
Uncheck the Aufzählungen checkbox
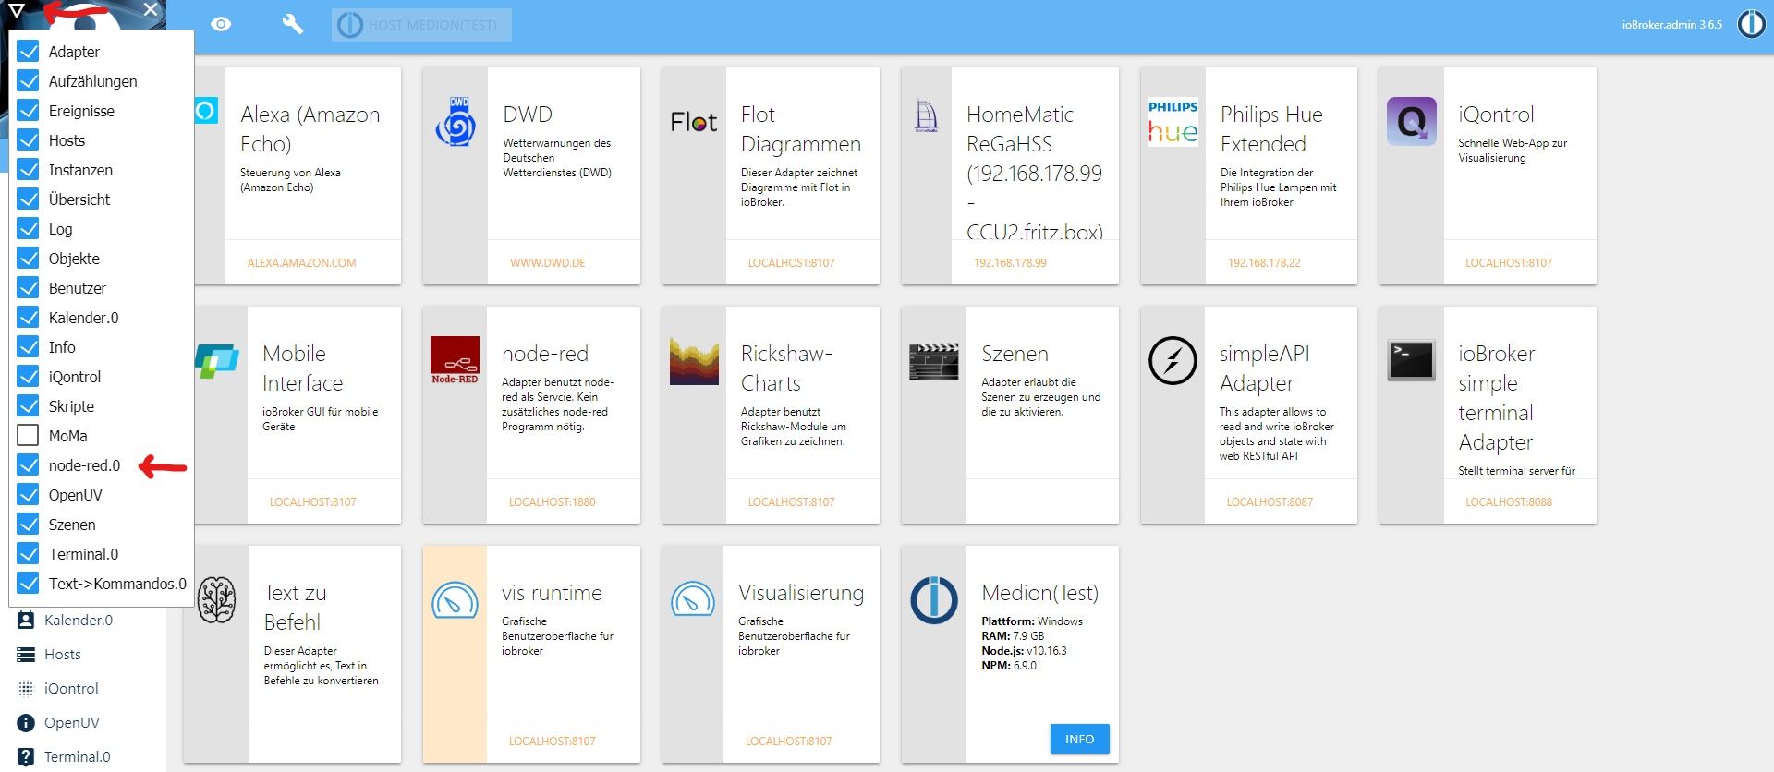29,81
